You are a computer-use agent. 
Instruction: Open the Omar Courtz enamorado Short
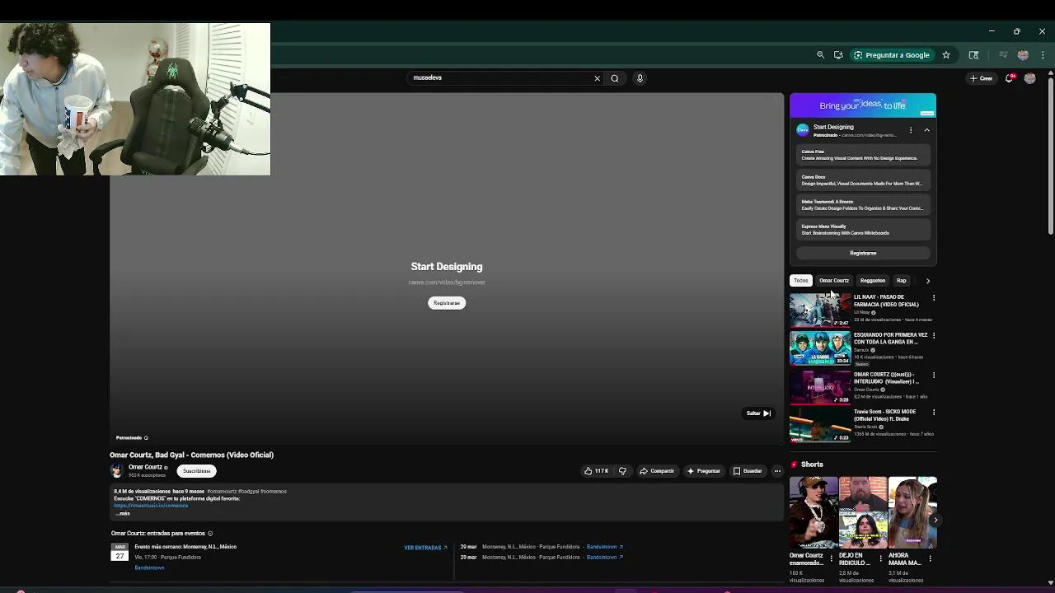pyautogui.click(x=814, y=512)
